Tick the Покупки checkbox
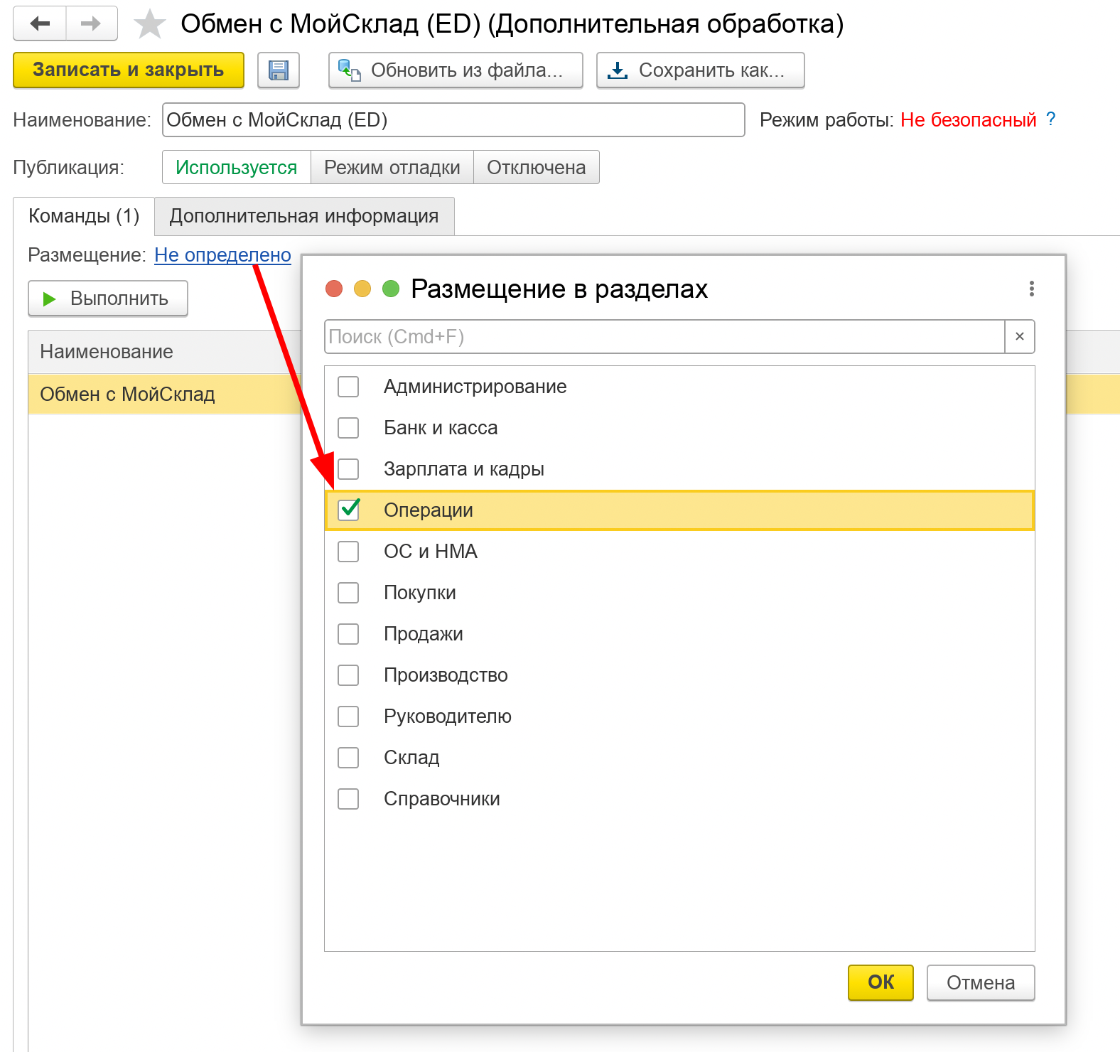1120x1052 pixels. pos(348,593)
